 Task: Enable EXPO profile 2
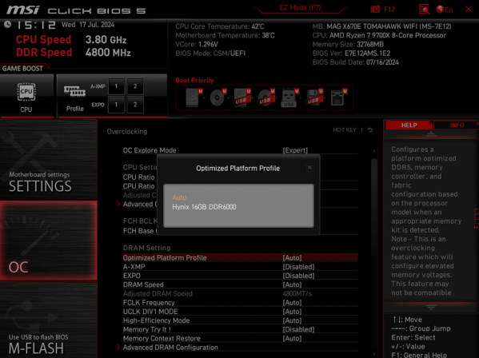[x=135, y=105]
